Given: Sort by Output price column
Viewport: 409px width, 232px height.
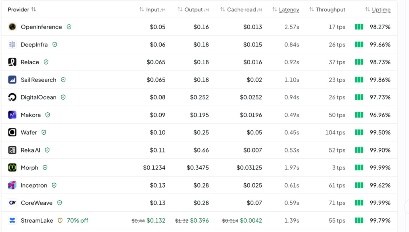Looking at the screenshot, I should [193, 10].
